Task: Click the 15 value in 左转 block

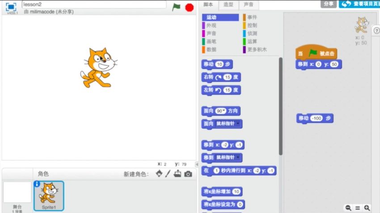Action: [227, 90]
